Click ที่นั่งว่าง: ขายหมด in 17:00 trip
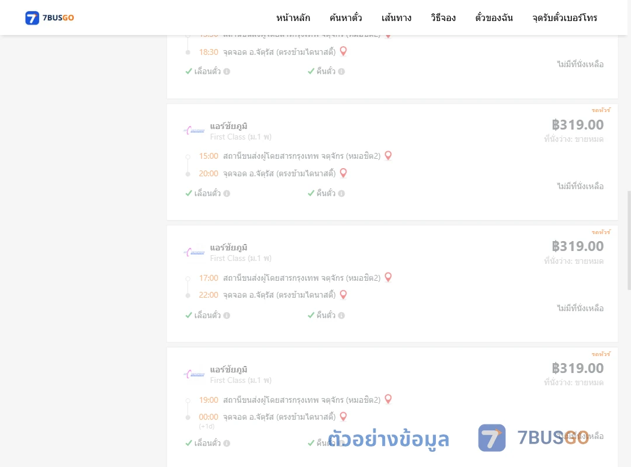 coord(574,261)
